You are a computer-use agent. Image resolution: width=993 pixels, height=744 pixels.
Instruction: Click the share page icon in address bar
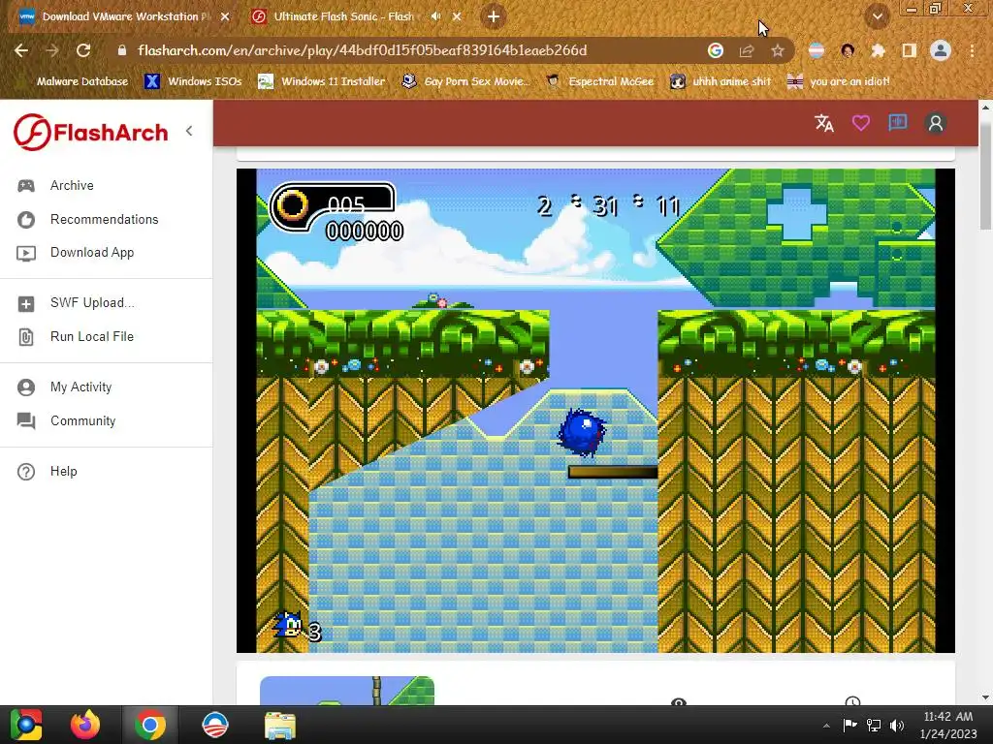click(x=747, y=50)
